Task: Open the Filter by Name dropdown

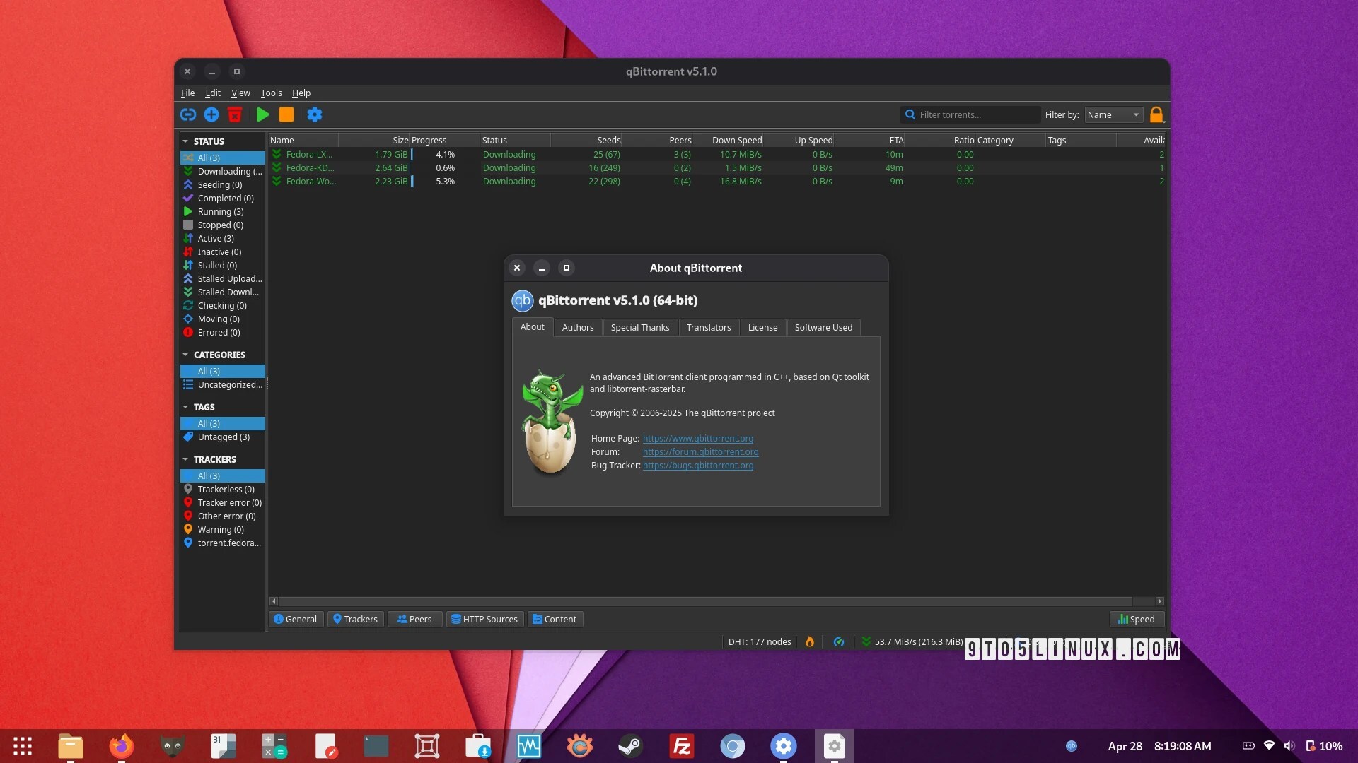Action: pyautogui.click(x=1114, y=114)
